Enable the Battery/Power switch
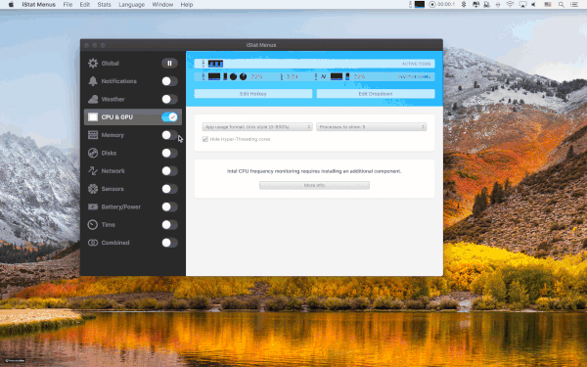 coord(169,206)
